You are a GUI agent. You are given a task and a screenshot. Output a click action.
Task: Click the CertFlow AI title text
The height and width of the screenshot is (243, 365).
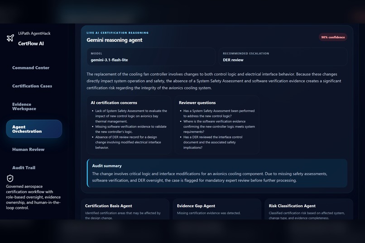coord(31,43)
